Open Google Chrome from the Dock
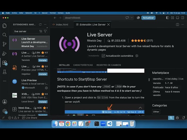The height and width of the screenshot is (140, 187). tap(68, 124)
